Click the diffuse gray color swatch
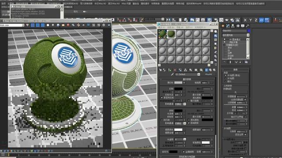 click(178, 83)
